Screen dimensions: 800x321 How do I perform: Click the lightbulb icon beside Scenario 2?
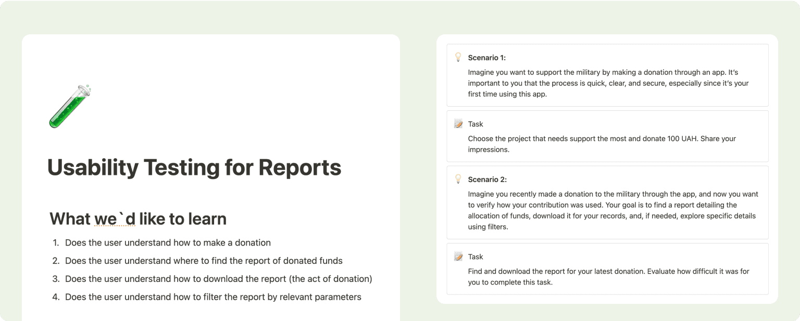click(458, 179)
